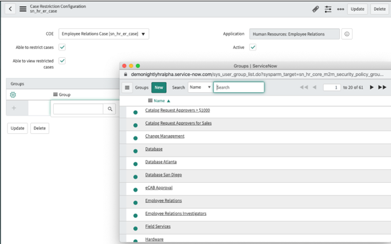The image size is (391, 244).
Task: Click green dot beside Field Services
Action: click(135, 229)
